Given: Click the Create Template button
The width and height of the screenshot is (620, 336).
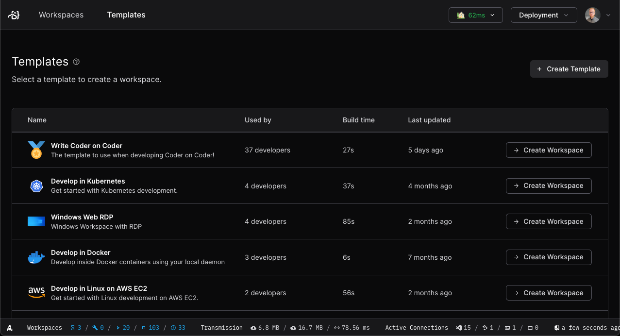Looking at the screenshot, I should coord(569,68).
